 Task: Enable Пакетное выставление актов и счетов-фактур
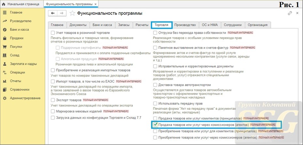coord(155,48)
